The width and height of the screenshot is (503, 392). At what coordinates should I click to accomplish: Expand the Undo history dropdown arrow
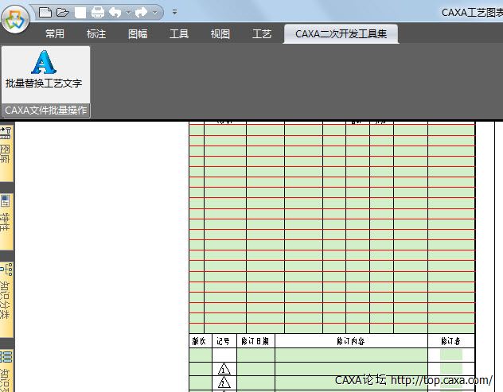pyautogui.click(x=128, y=13)
